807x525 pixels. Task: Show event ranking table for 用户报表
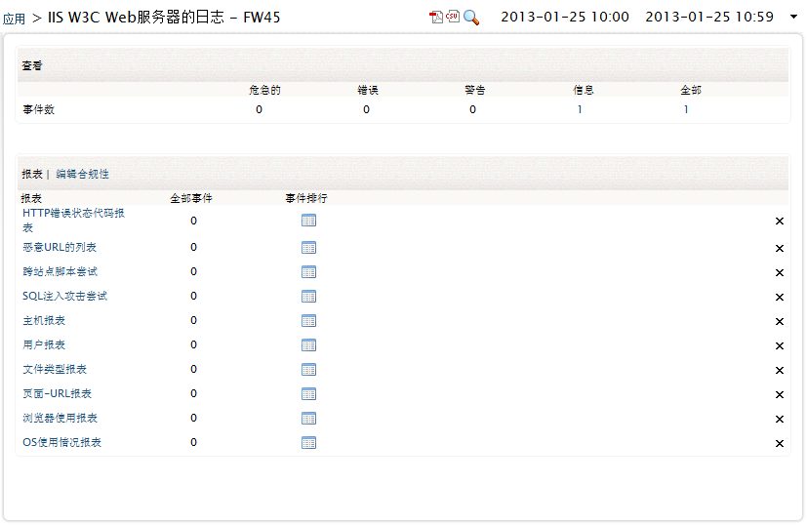coord(308,345)
